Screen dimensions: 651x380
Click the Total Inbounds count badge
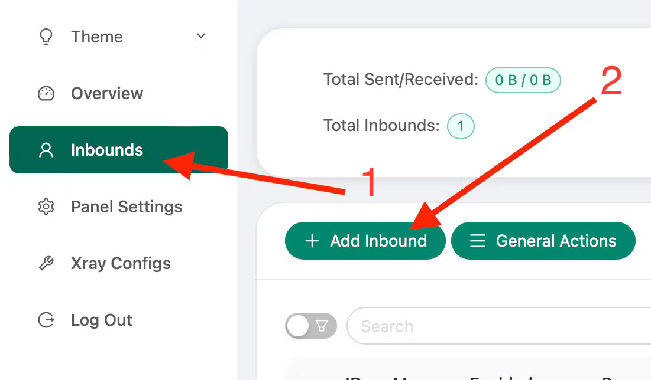pyautogui.click(x=461, y=126)
